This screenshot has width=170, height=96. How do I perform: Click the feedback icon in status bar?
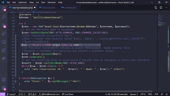point(162,94)
